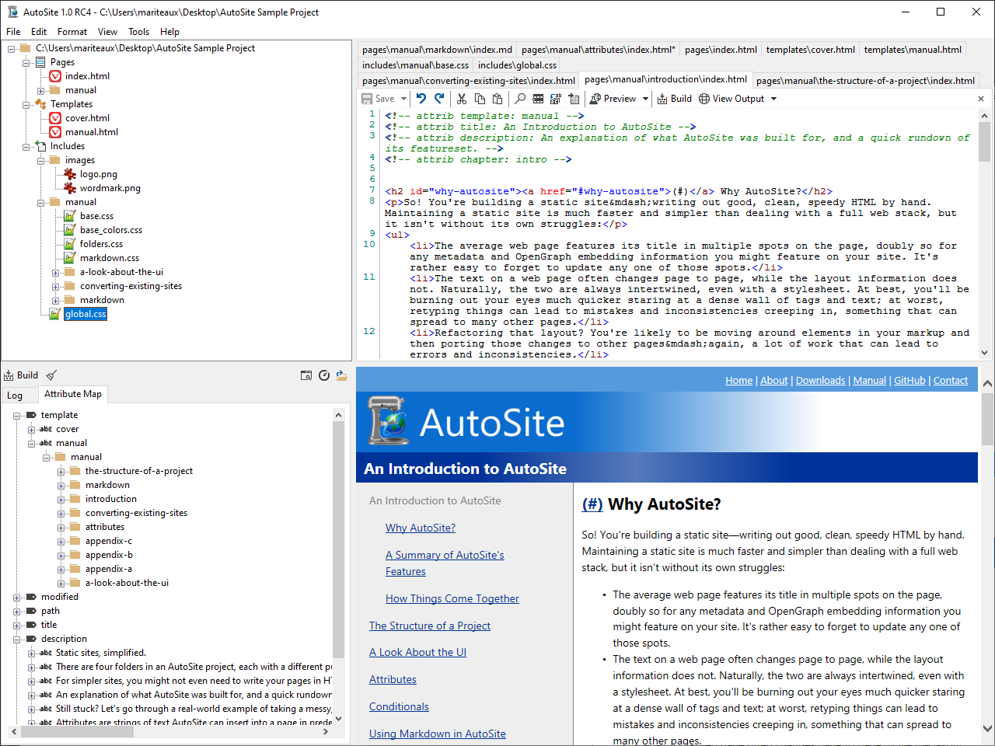Screen dimensions: 995x746
Task: Click View Output globe button
Action: click(731, 99)
